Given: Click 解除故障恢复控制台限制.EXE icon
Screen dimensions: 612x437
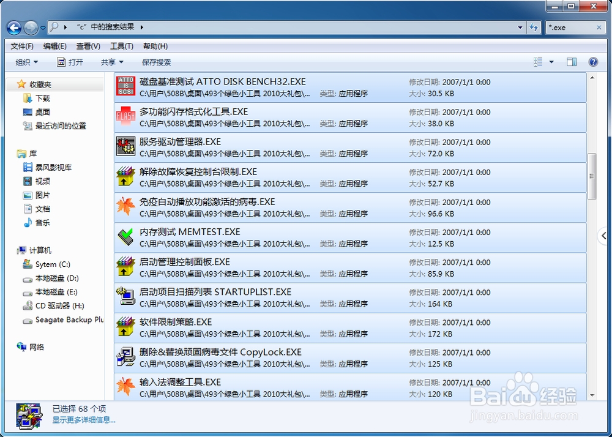Looking at the screenshot, I should pyautogui.click(x=125, y=176).
